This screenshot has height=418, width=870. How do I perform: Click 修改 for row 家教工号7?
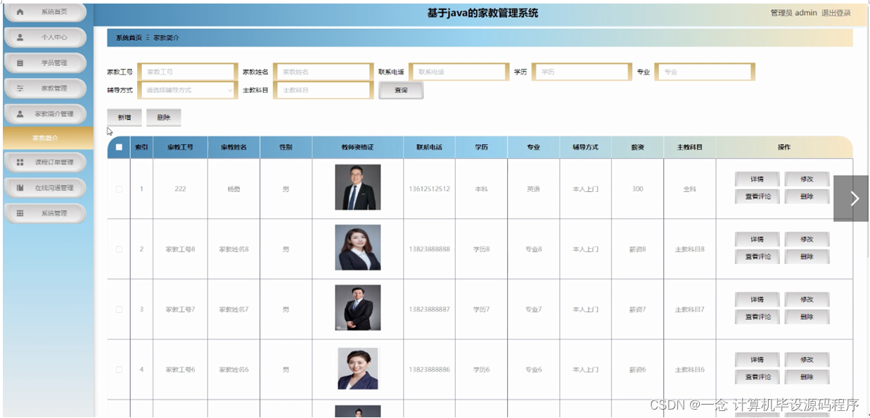pyautogui.click(x=807, y=300)
